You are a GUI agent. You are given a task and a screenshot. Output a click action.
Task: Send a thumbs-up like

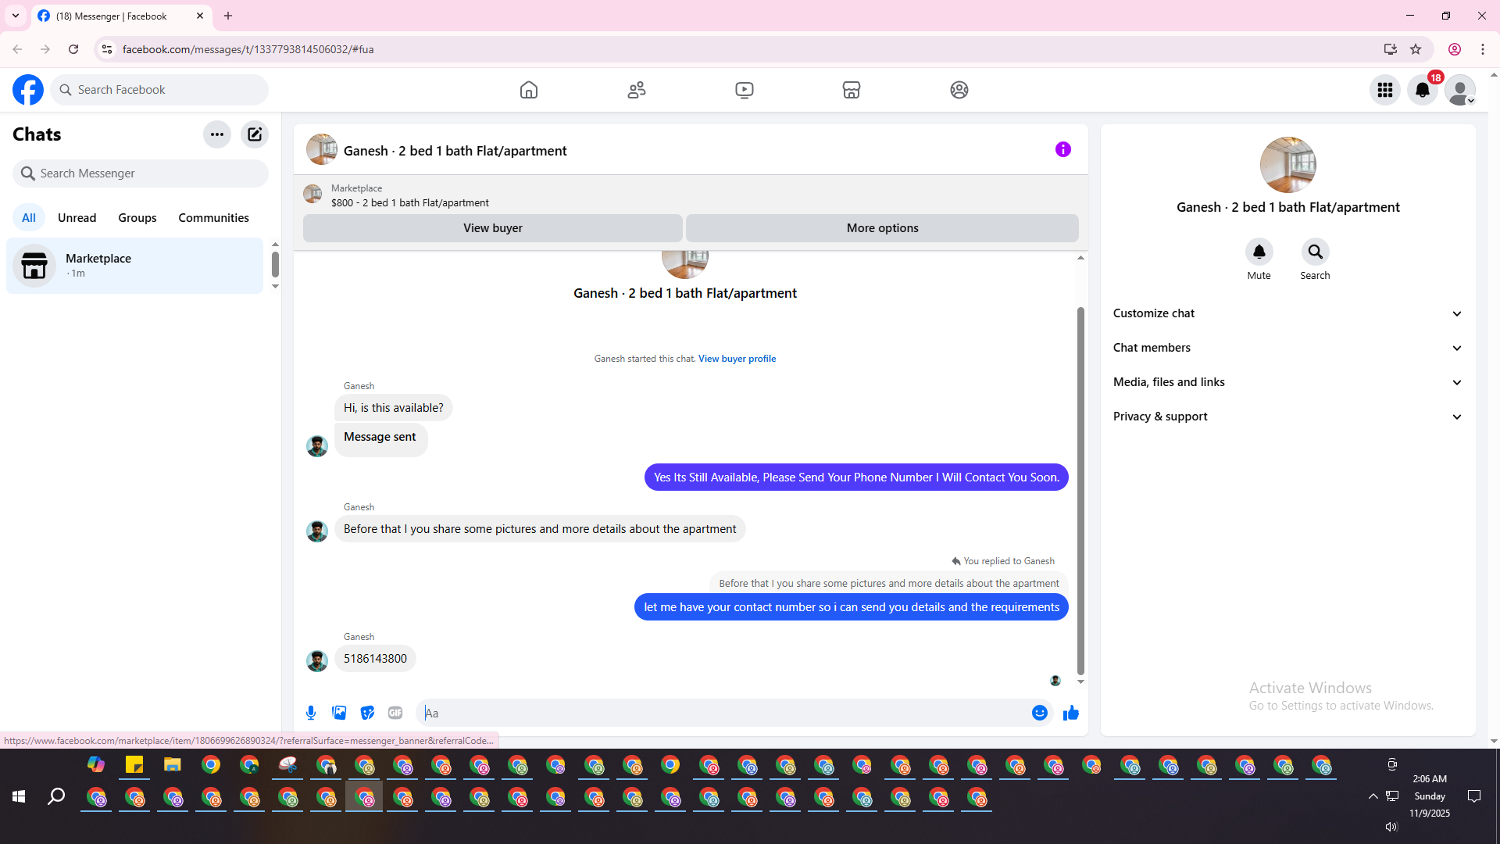click(1070, 713)
